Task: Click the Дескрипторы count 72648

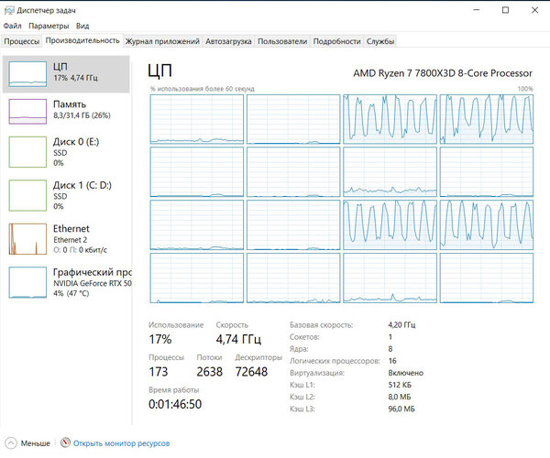Action: [x=251, y=372]
